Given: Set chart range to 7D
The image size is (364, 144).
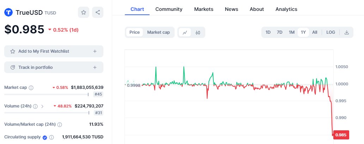Looking at the screenshot, I should point(279,32).
